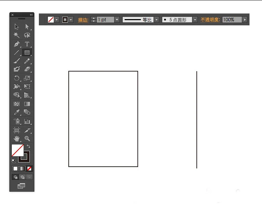Select the Warp tool
262x208 pixels.
point(17,86)
